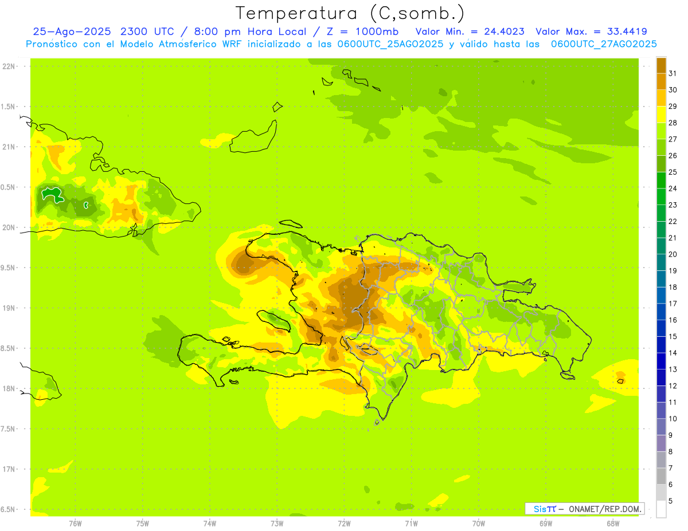Click the '19N' latitude axis label
Viewport: 688px width, 531px height.
point(8,308)
